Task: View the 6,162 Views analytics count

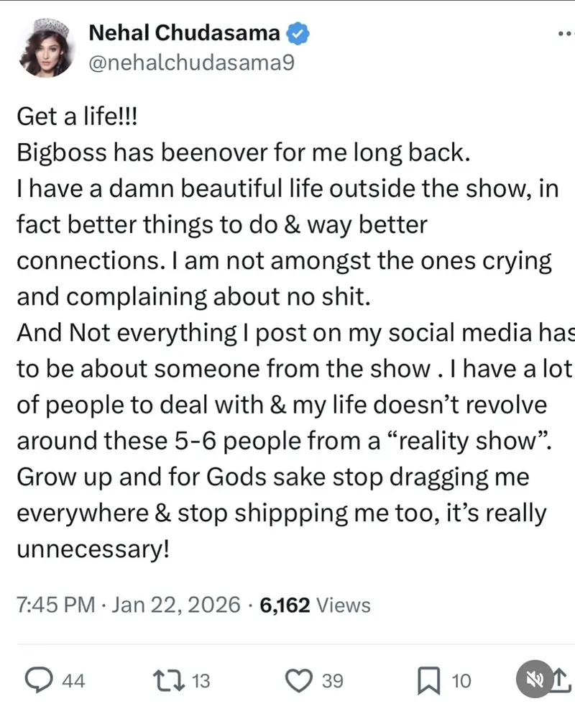Action: [316, 605]
